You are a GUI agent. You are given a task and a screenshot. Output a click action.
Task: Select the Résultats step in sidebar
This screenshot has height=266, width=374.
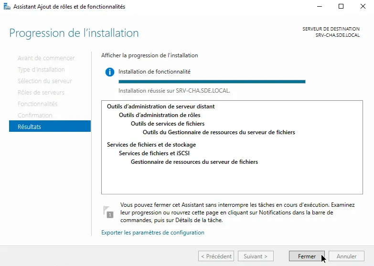point(50,127)
